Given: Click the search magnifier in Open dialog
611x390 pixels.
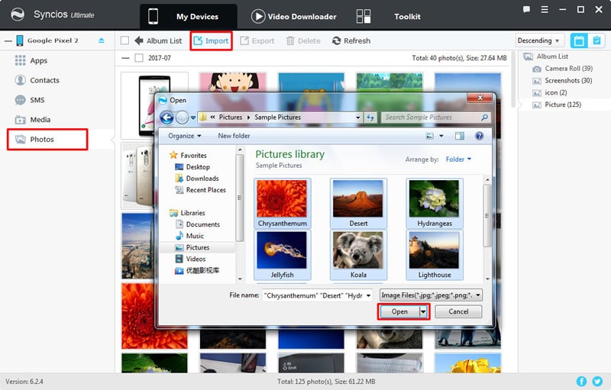Looking at the screenshot, I should [484, 118].
